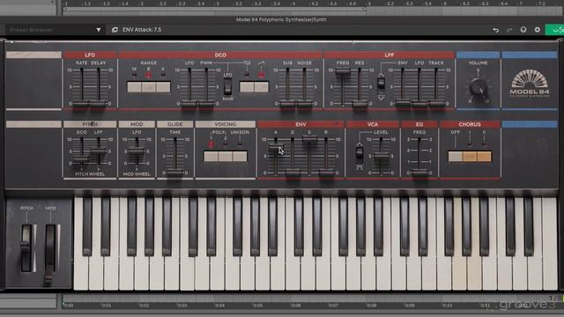Click the ENV decay (D) slider handle

[x=293, y=173]
